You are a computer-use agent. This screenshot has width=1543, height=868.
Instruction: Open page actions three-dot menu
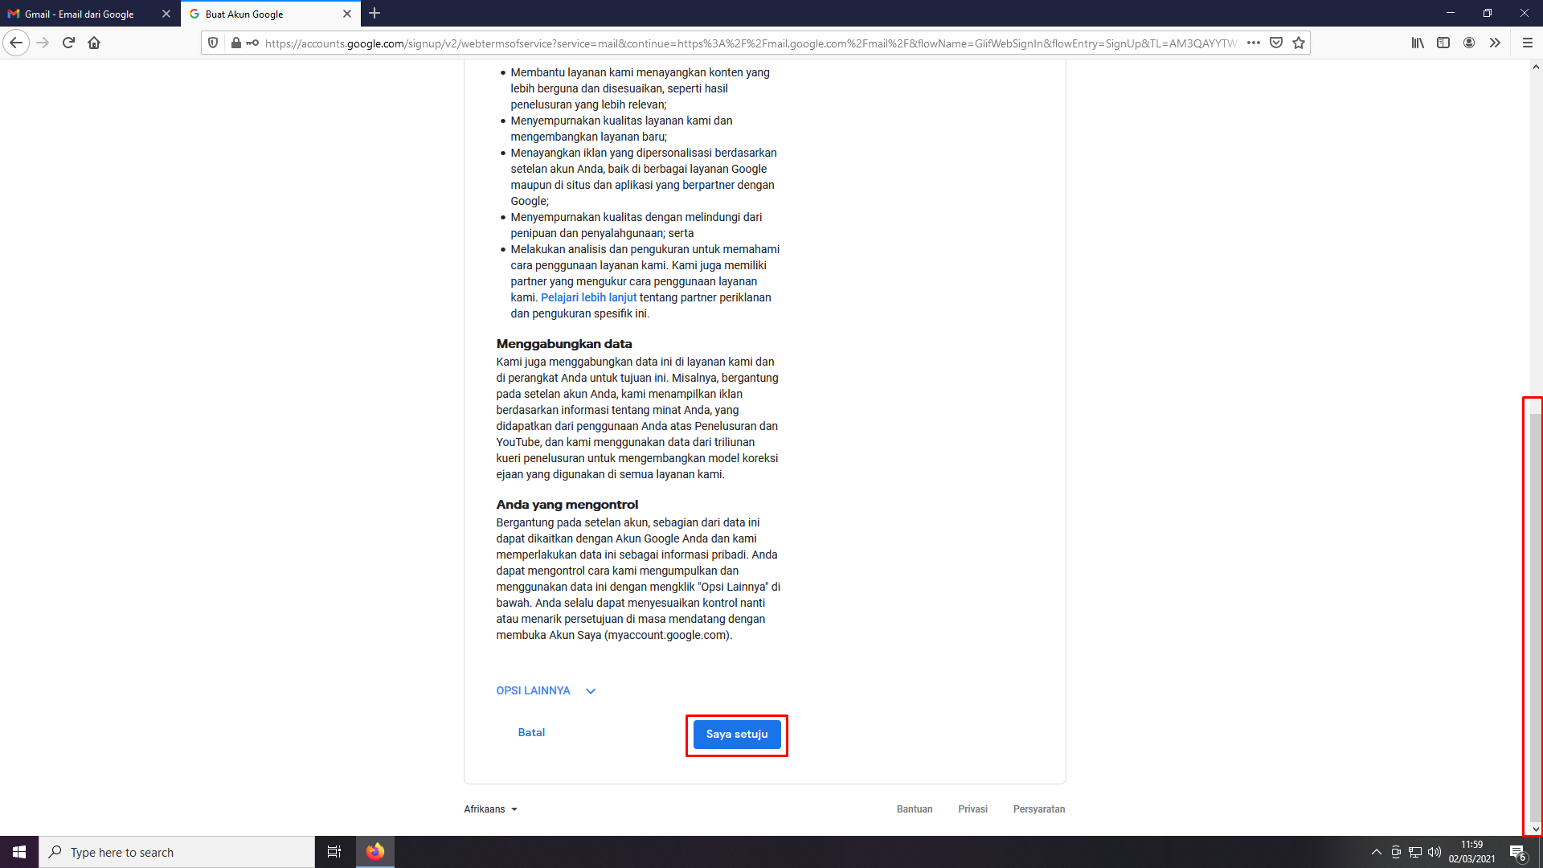tap(1254, 43)
